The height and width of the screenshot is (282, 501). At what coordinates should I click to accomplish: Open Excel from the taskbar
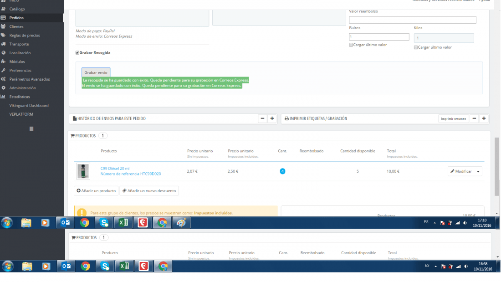pyautogui.click(x=123, y=222)
